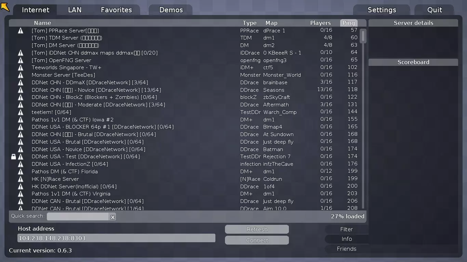Click warning icon on DDNet USA - Novice row
Viewport: 467px width, 262px height.
point(21,149)
